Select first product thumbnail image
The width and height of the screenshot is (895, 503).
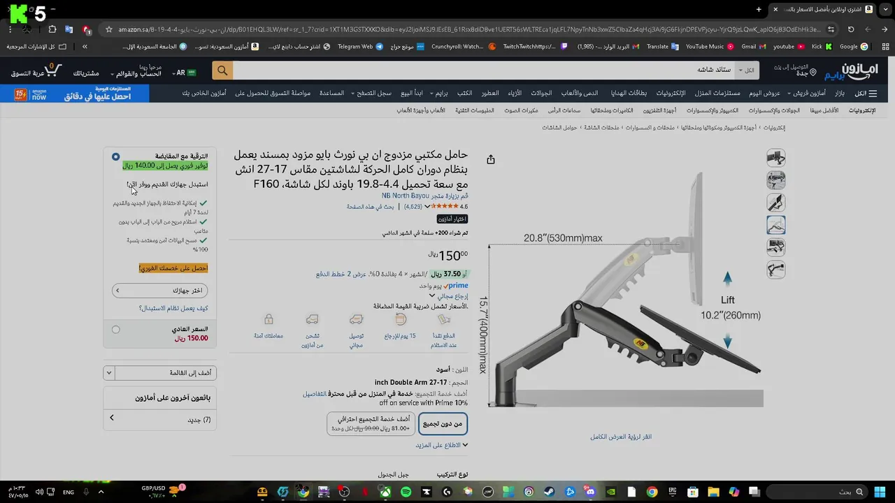coord(775,157)
